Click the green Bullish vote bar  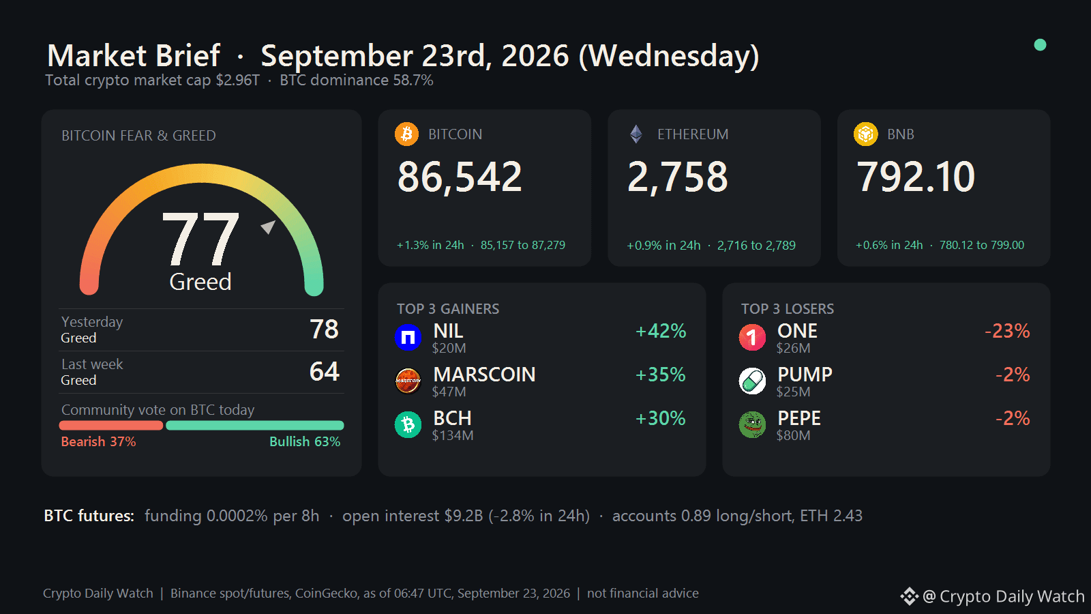pyautogui.click(x=255, y=426)
